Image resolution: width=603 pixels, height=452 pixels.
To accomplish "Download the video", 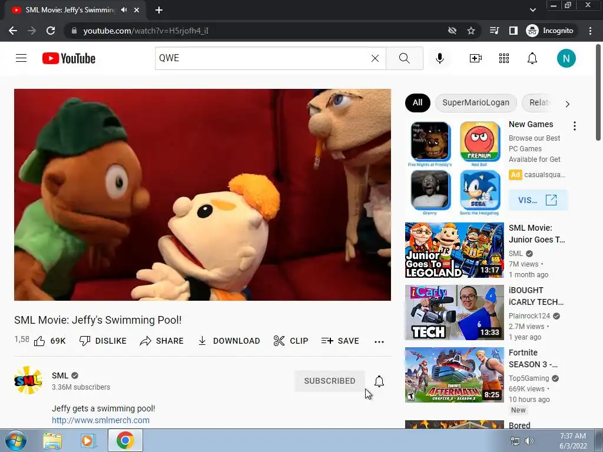I will (229, 341).
